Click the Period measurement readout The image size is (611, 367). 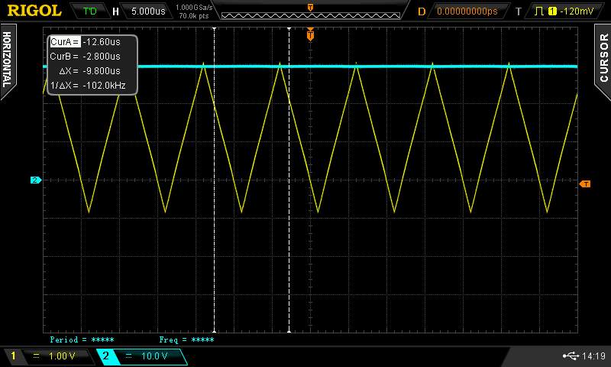click(82, 339)
